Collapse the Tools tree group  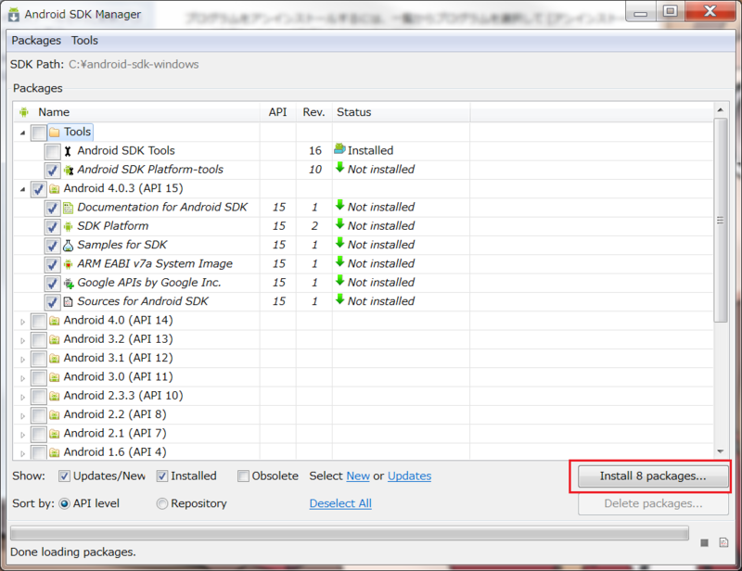tap(22, 133)
